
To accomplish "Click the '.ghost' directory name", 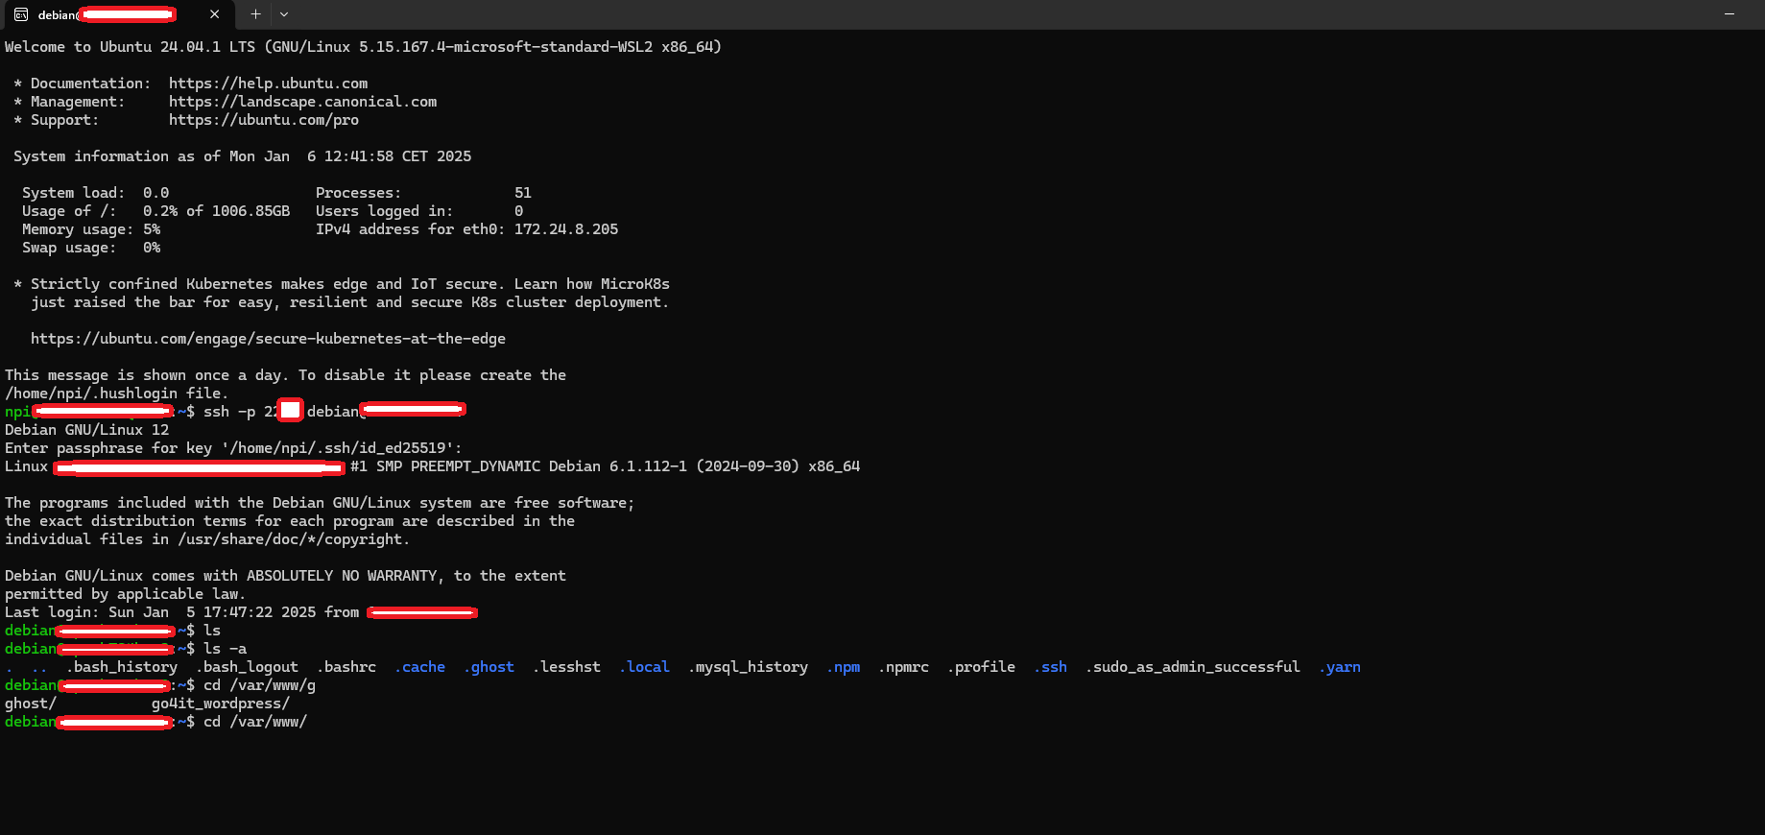I will pyautogui.click(x=489, y=667).
